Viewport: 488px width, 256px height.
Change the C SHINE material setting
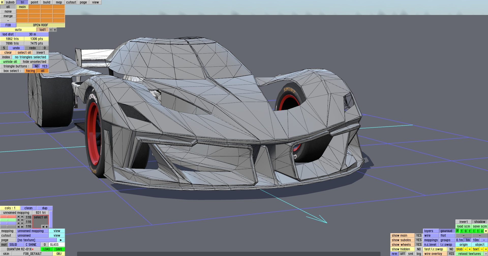click(x=33, y=245)
